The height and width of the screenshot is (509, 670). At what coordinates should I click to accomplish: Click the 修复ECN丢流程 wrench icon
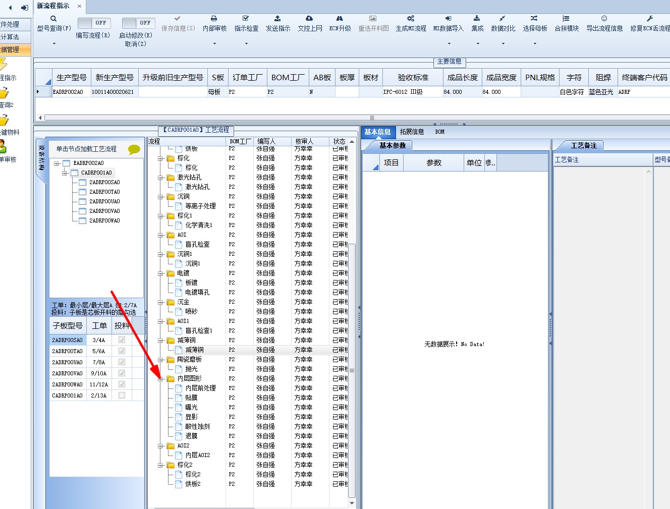coord(650,19)
